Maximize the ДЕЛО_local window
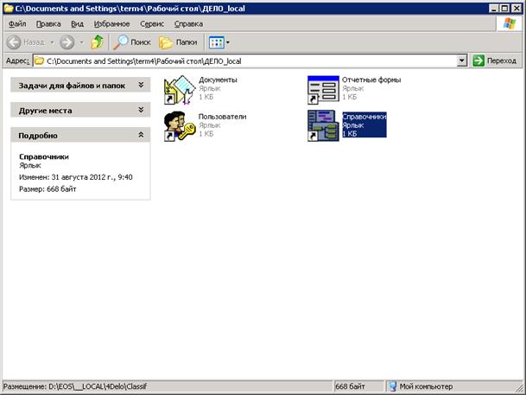 (x=504, y=9)
